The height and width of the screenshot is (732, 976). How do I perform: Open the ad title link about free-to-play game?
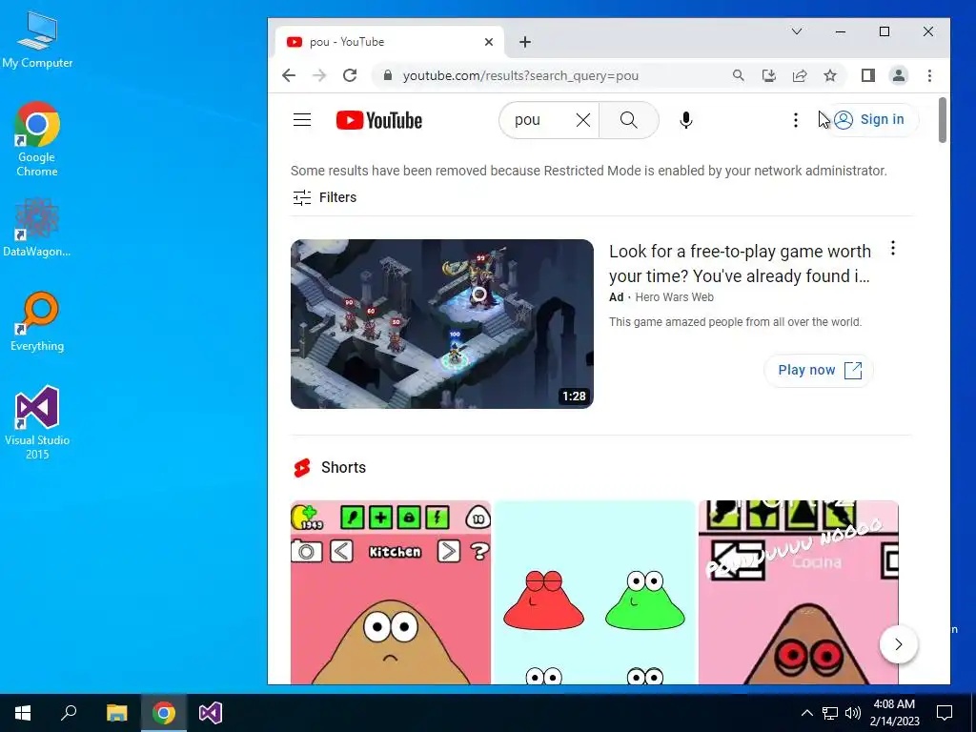(740, 263)
